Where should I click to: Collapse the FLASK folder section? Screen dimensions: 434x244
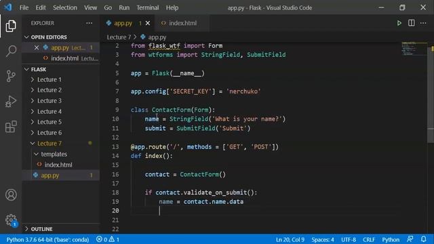(x=26, y=69)
